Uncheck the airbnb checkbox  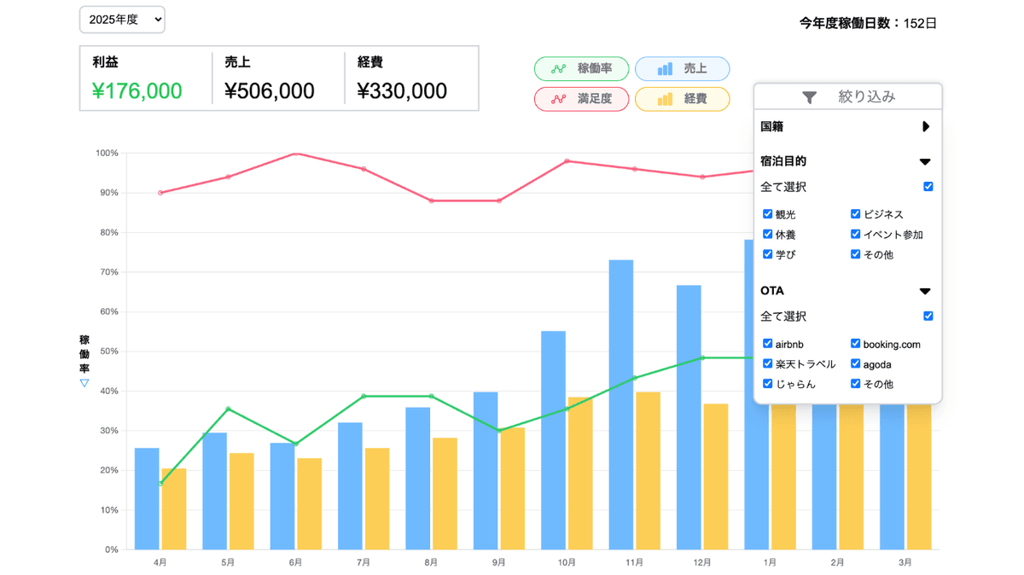pyautogui.click(x=767, y=344)
